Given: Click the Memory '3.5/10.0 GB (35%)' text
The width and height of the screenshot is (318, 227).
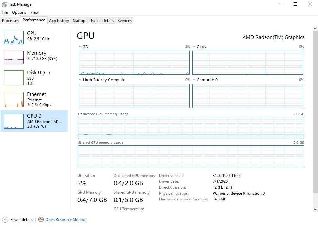Looking at the screenshot, I should (42, 59).
